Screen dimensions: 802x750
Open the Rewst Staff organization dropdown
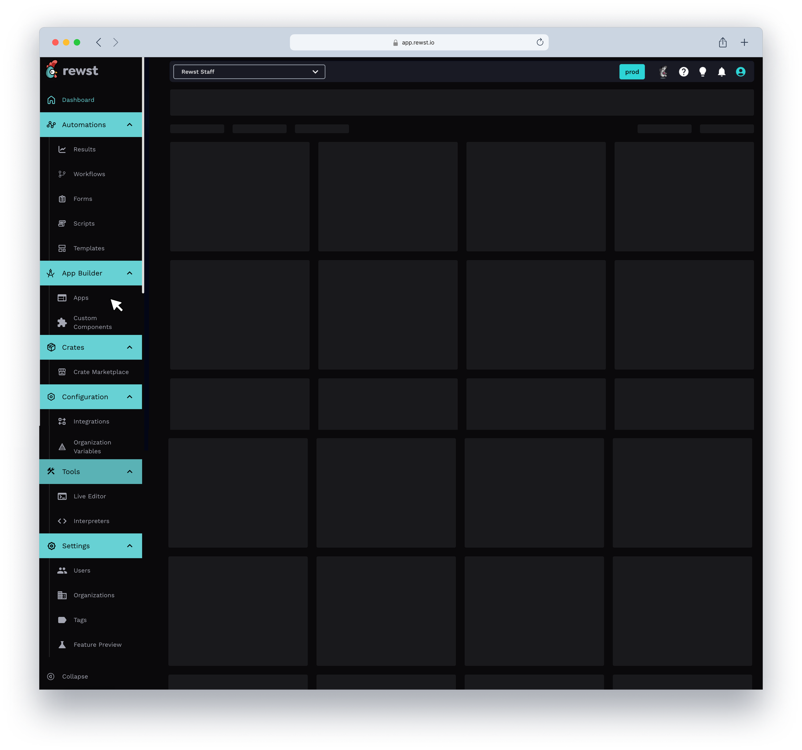tap(249, 72)
